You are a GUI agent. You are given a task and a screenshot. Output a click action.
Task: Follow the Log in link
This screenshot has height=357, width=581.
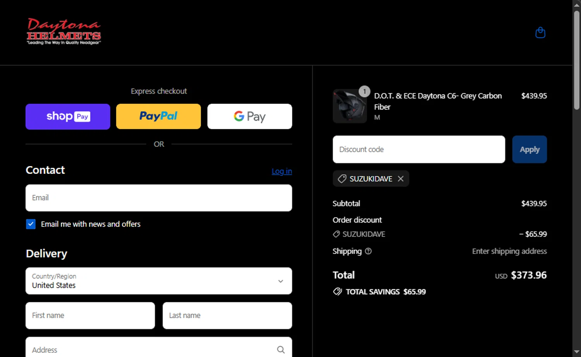[282, 171]
